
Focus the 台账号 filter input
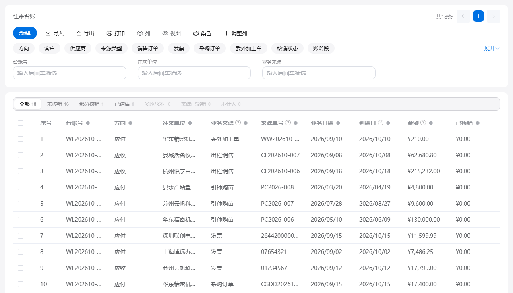coord(70,73)
